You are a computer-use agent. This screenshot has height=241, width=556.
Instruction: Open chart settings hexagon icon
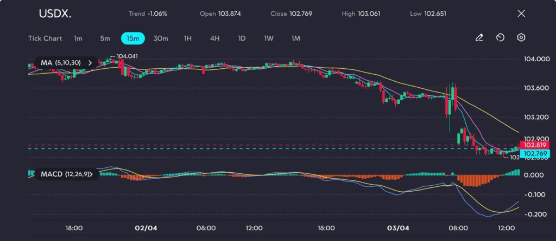(x=521, y=38)
